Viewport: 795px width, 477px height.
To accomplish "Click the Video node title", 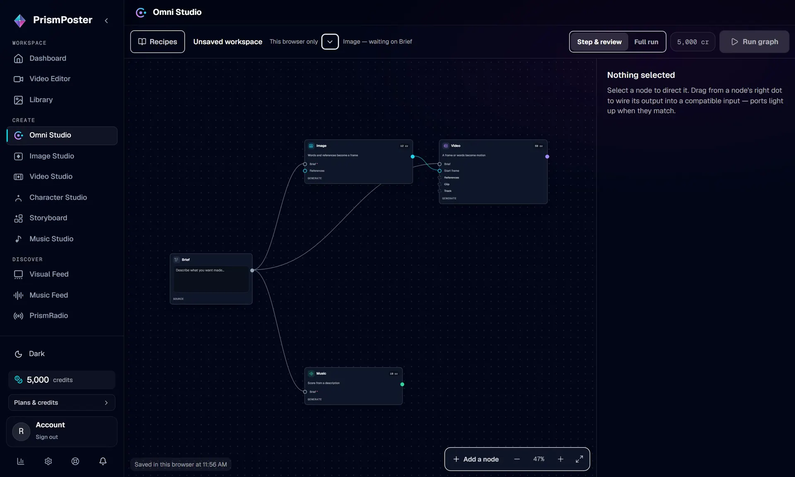I will coord(455,146).
